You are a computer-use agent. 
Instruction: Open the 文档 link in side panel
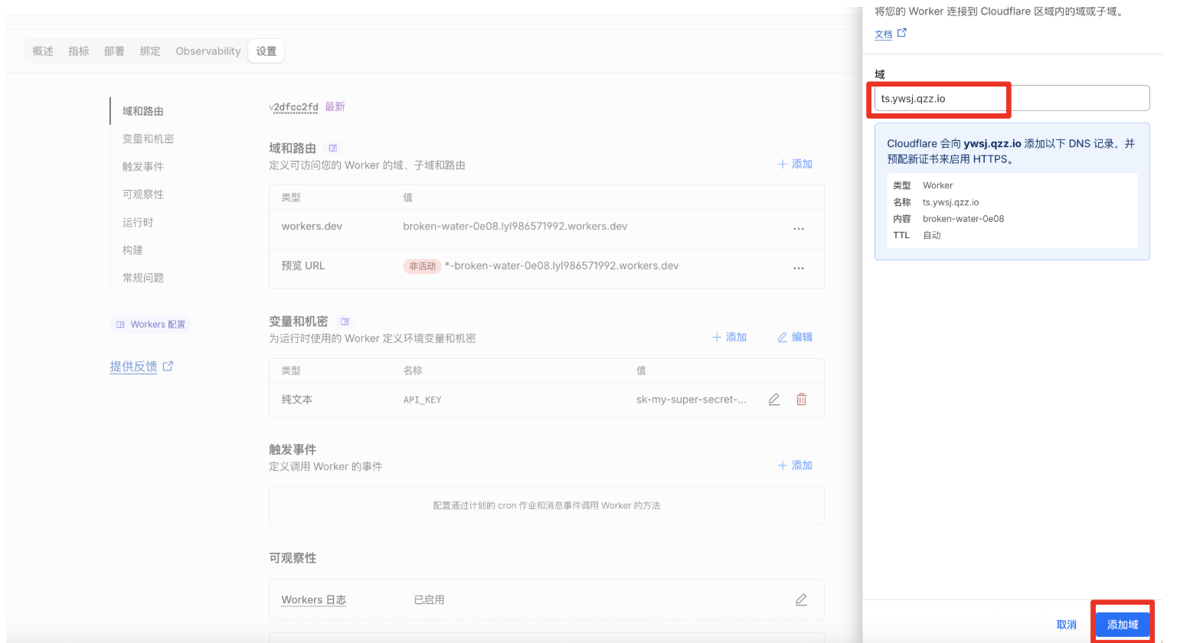pyautogui.click(x=884, y=34)
